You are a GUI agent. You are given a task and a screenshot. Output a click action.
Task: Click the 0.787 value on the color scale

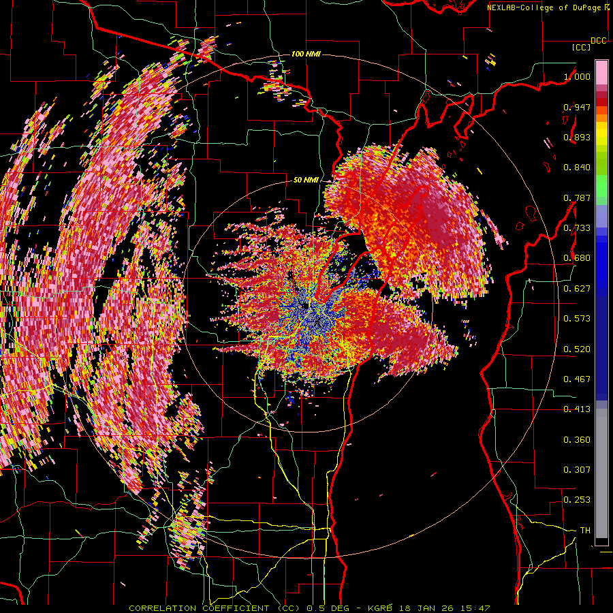[577, 198]
